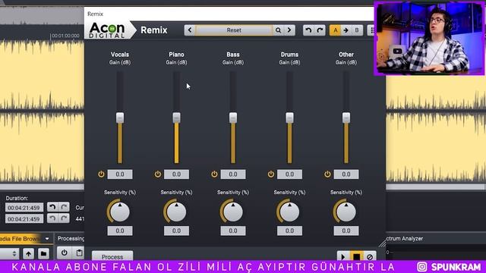The height and width of the screenshot is (273, 486).
Task: Click second Duration time field
Action: point(24,219)
